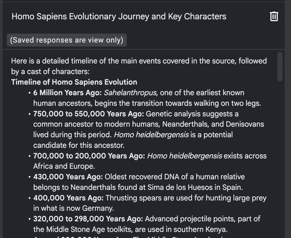Click the "430,000 Years Ago:" bullet label
The image size is (291, 238).
pyautogui.click(x=68, y=177)
